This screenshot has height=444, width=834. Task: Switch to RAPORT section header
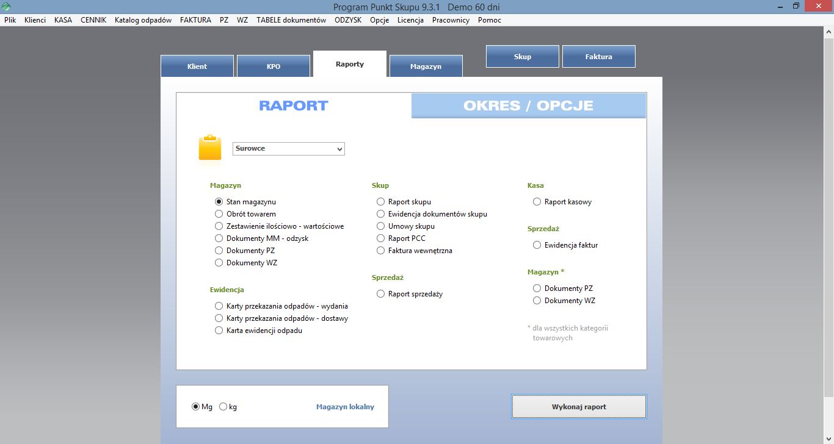pos(294,106)
